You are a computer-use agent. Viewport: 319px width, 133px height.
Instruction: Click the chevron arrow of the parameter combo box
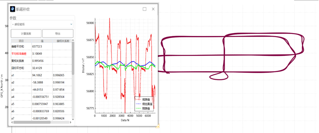point(71,24)
